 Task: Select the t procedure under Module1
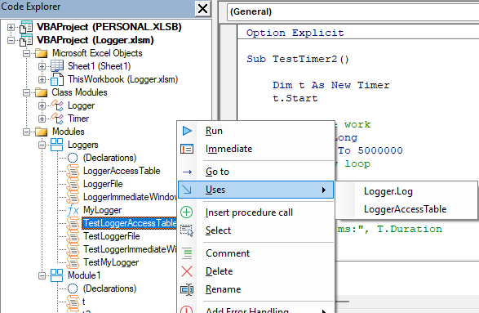pyautogui.click(x=84, y=302)
